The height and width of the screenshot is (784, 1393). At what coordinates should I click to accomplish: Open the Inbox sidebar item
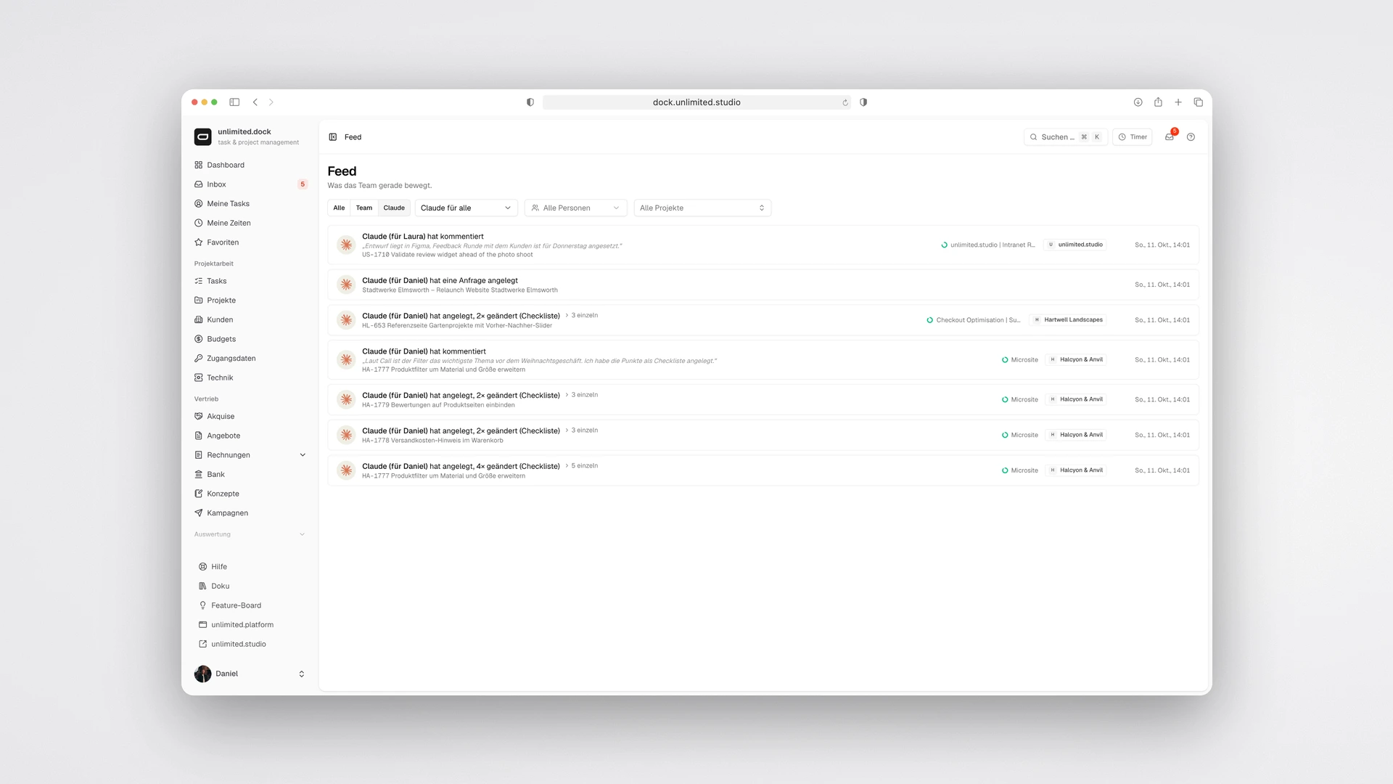point(250,184)
